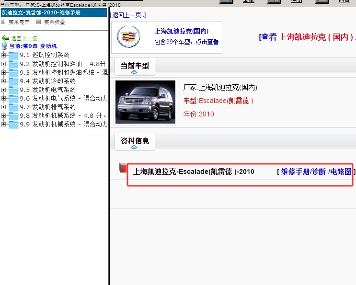Select 9.9 发动机机械系统 - 混合动力
Viewport: 356px width, 285px height.
[x=64, y=124]
